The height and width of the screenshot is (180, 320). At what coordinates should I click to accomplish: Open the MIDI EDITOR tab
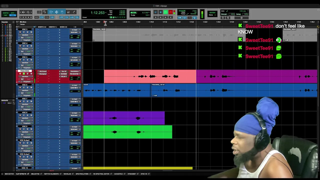point(9,174)
